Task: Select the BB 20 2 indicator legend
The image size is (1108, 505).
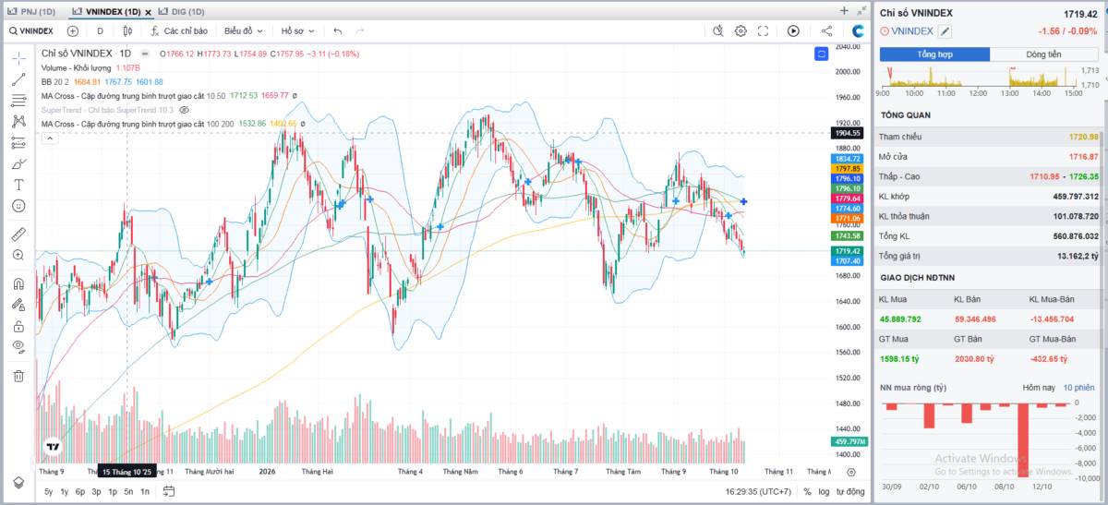Action: pyautogui.click(x=56, y=81)
